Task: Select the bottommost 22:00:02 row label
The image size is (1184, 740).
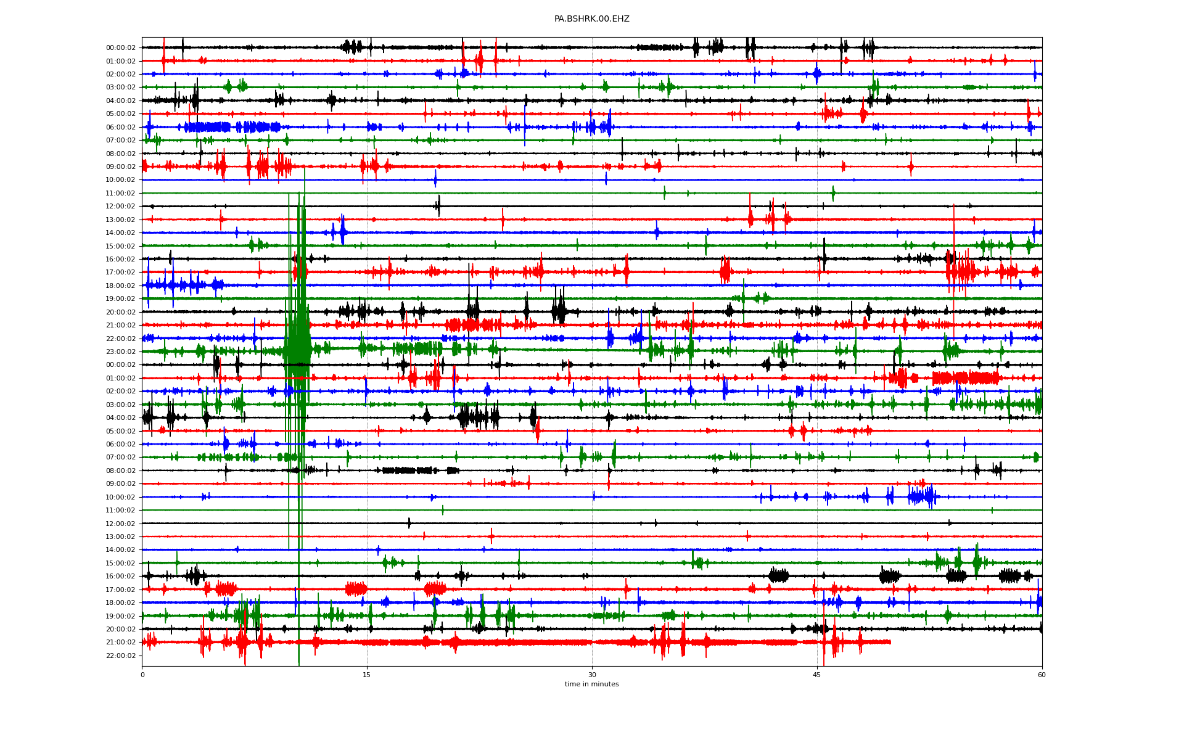Action: coord(120,656)
